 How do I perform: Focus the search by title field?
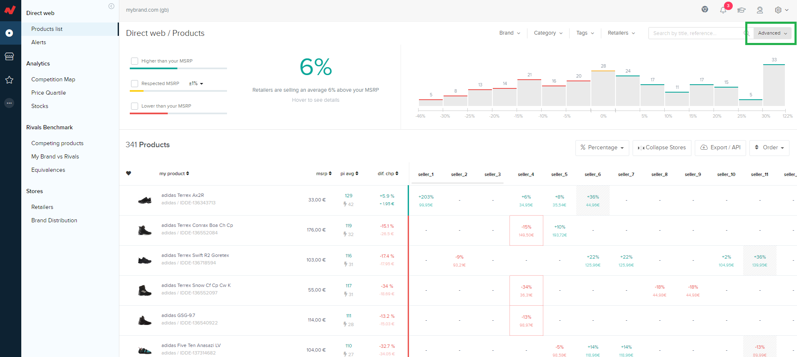(697, 33)
